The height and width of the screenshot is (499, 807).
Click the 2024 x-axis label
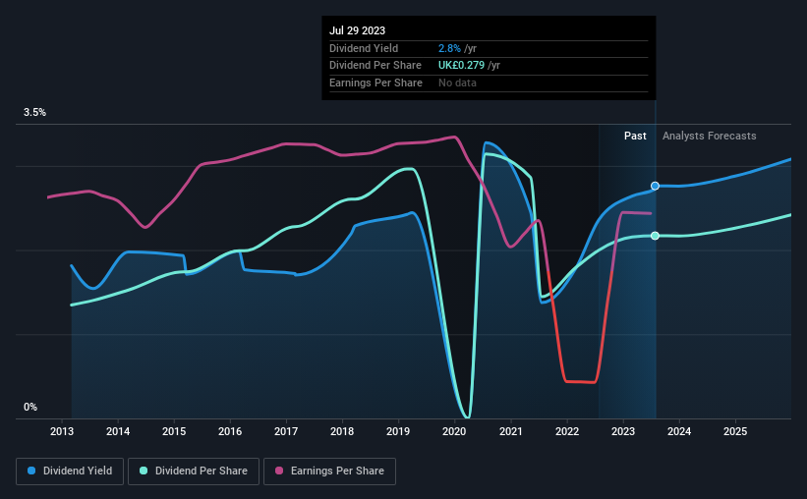point(679,431)
